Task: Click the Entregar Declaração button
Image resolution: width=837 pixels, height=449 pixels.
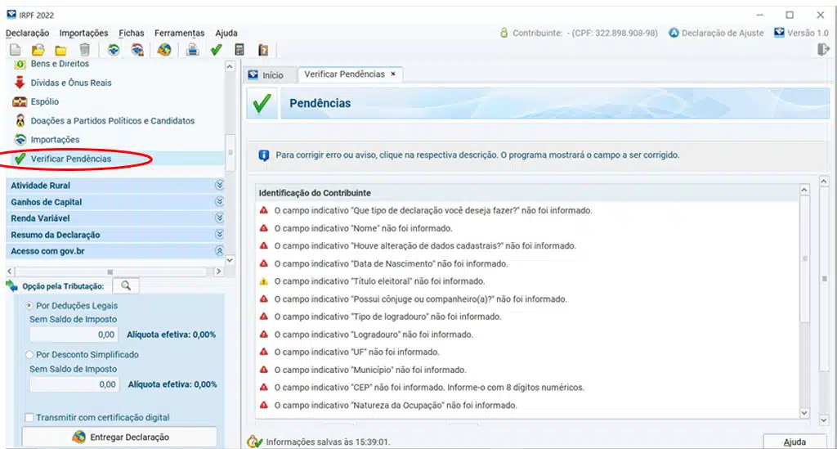Action: pyautogui.click(x=119, y=437)
